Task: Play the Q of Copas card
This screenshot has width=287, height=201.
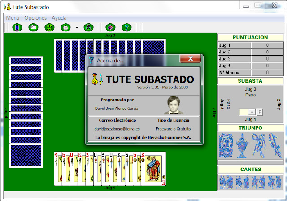Action: click(x=97, y=169)
